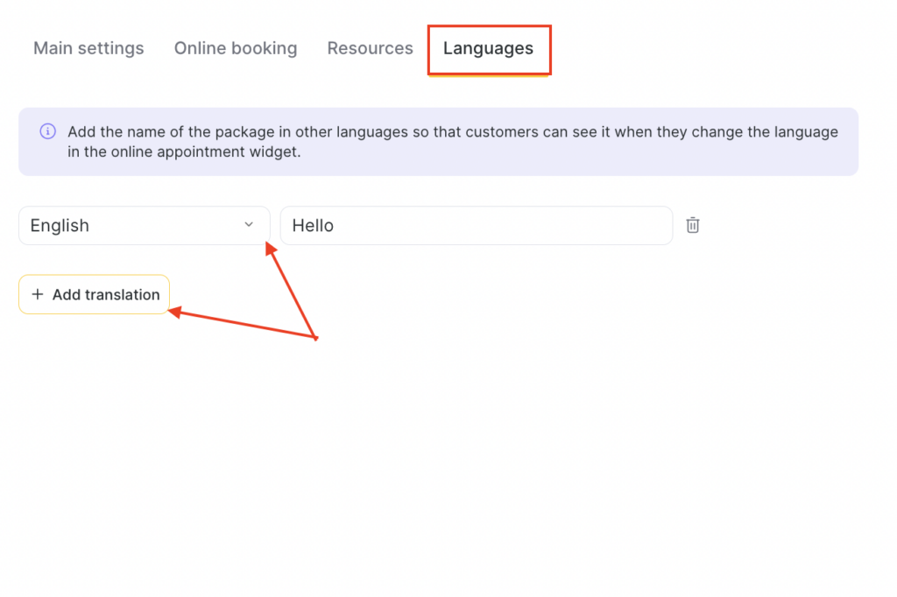The image size is (897, 597).
Task: Delete the English translation with trash icon
Action: (692, 225)
